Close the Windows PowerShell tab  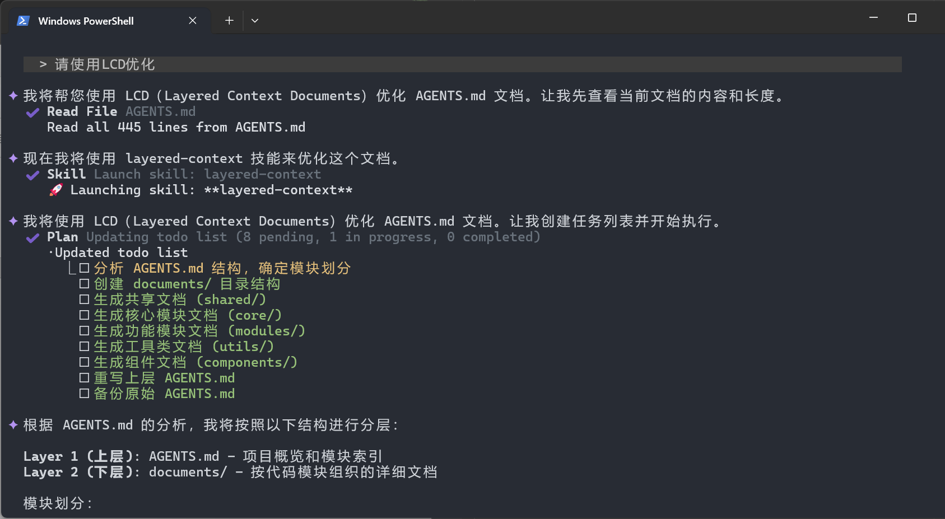tap(193, 21)
